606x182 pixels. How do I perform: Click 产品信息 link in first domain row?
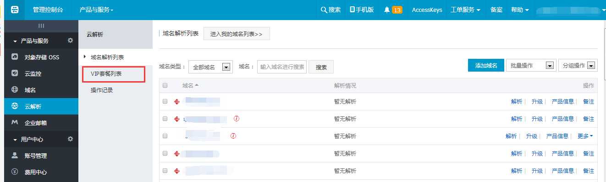tap(563, 102)
